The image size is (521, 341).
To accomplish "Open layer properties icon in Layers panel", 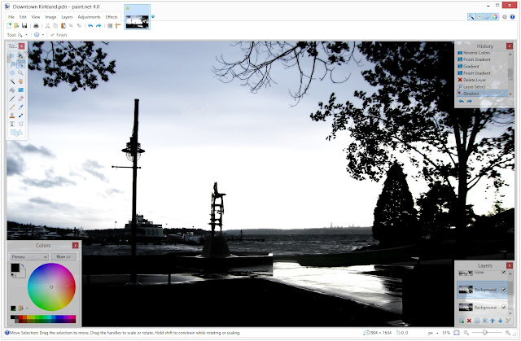I will [x=508, y=321].
